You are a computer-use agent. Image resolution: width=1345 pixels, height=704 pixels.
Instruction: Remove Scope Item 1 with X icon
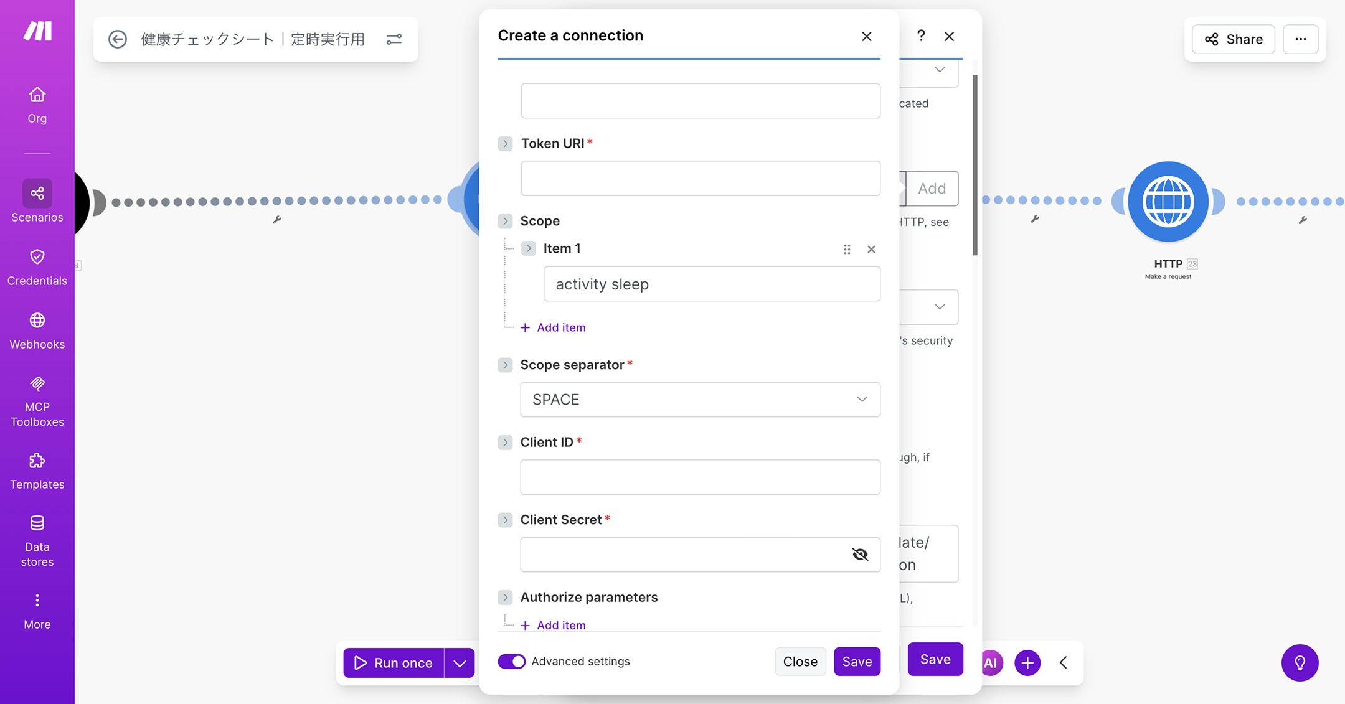871,250
